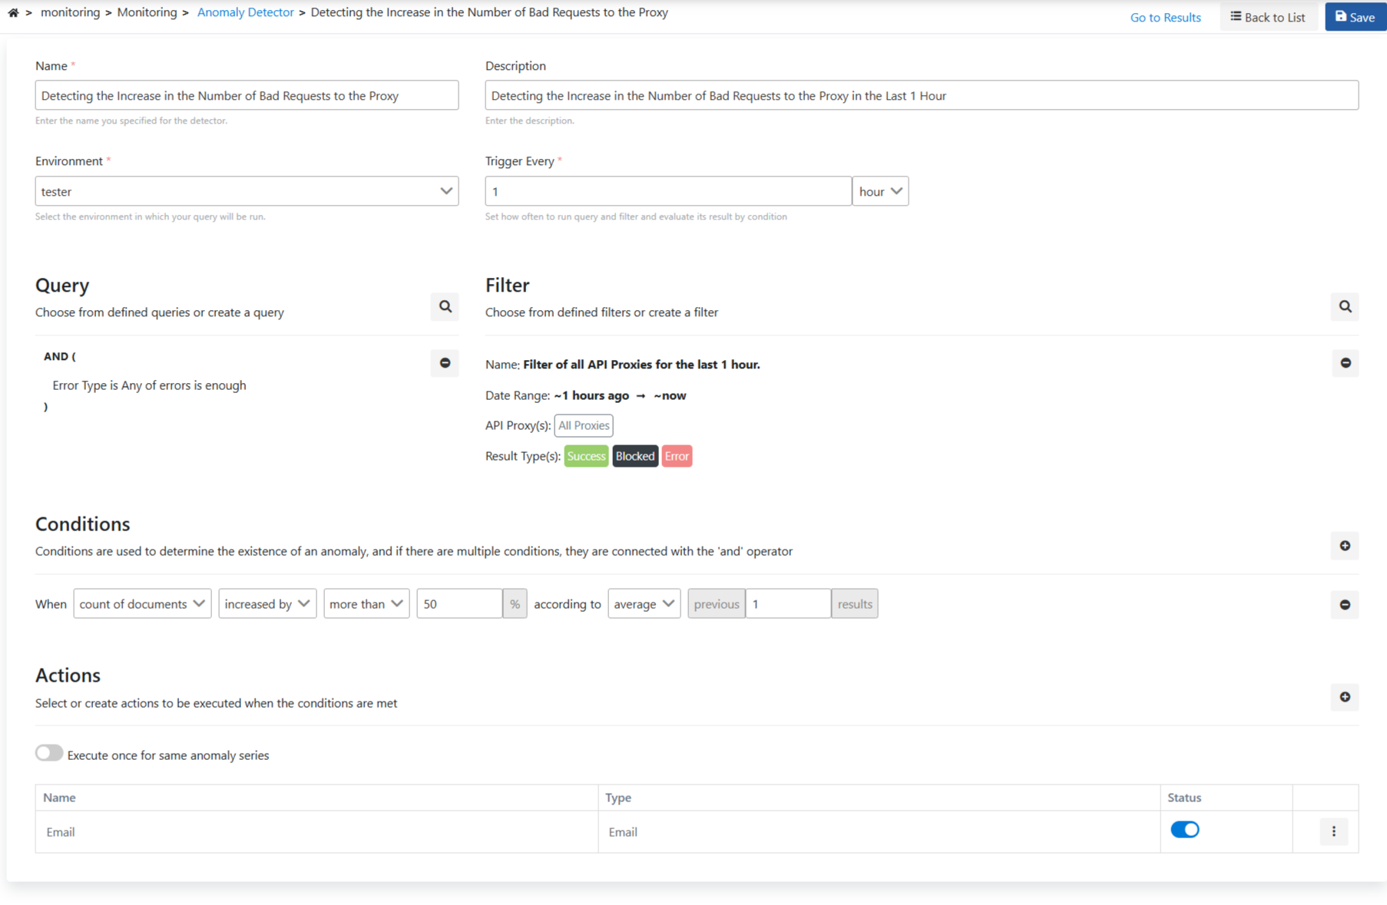The height and width of the screenshot is (905, 1387).
Task: Open query search with magnifier icon
Action: click(x=445, y=306)
